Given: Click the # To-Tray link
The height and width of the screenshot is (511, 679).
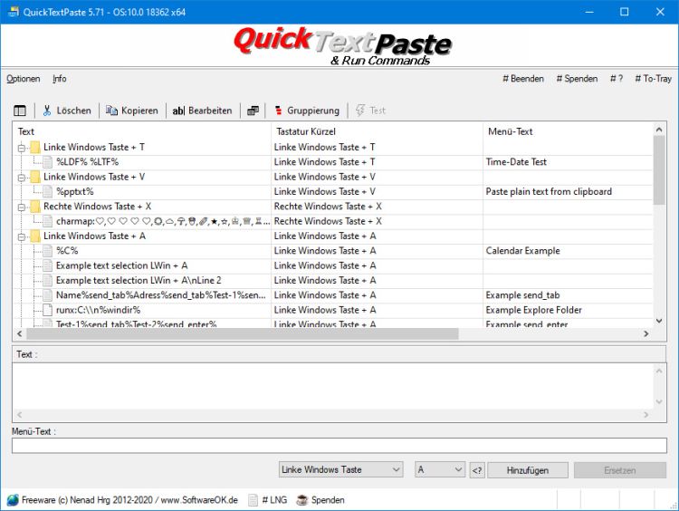Looking at the screenshot, I should (650, 79).
